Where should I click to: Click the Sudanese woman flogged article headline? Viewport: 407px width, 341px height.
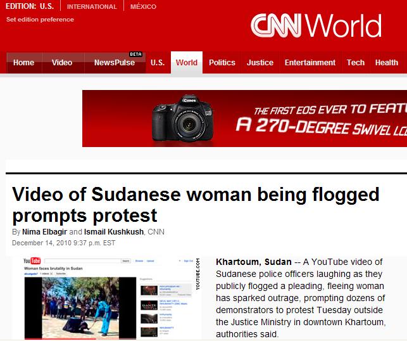click(x=196, y=203)
